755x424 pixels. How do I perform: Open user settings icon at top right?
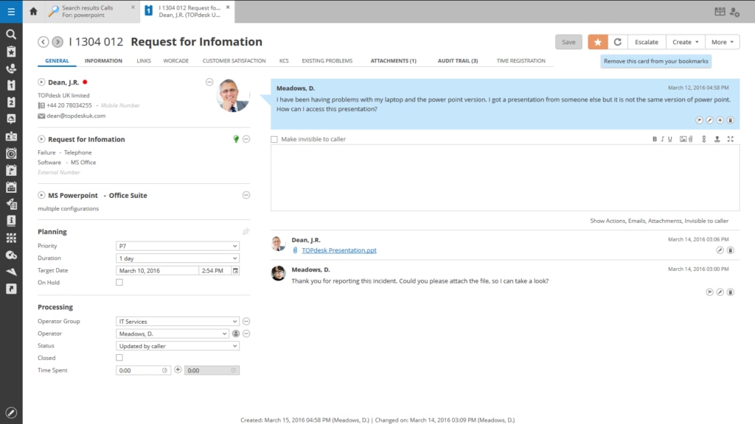(735, 12)
